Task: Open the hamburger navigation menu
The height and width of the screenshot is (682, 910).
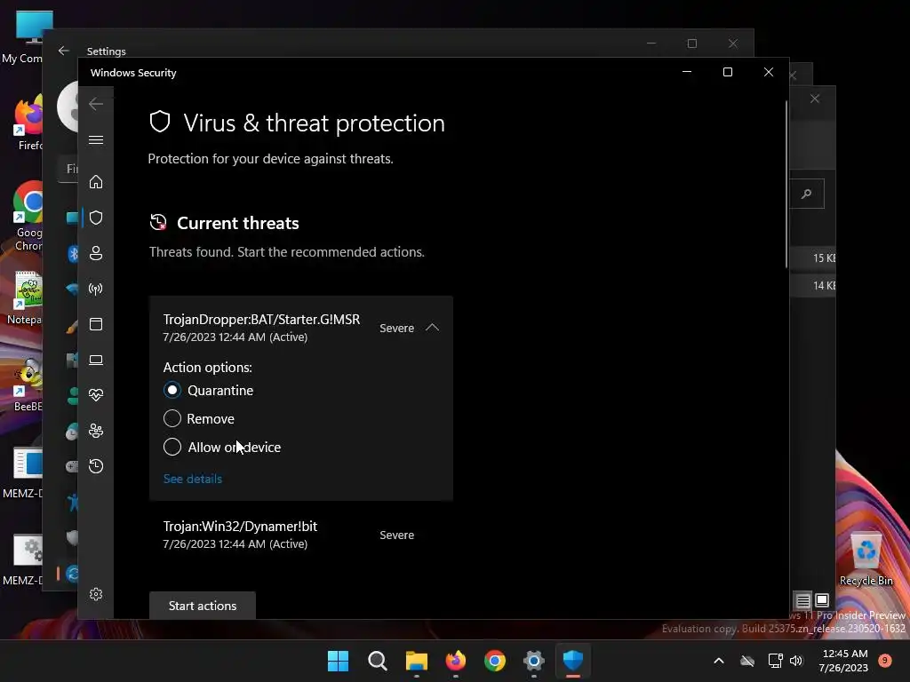Action: coord(96,139)
